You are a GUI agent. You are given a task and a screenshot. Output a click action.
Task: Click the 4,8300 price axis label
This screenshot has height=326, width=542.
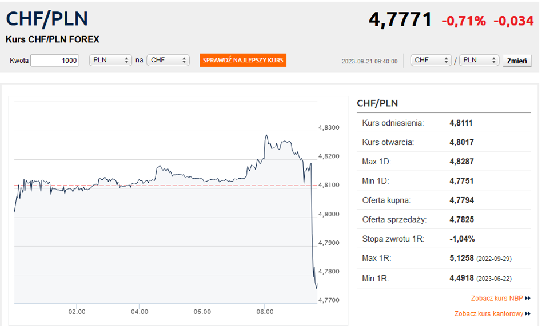(329, 127)
